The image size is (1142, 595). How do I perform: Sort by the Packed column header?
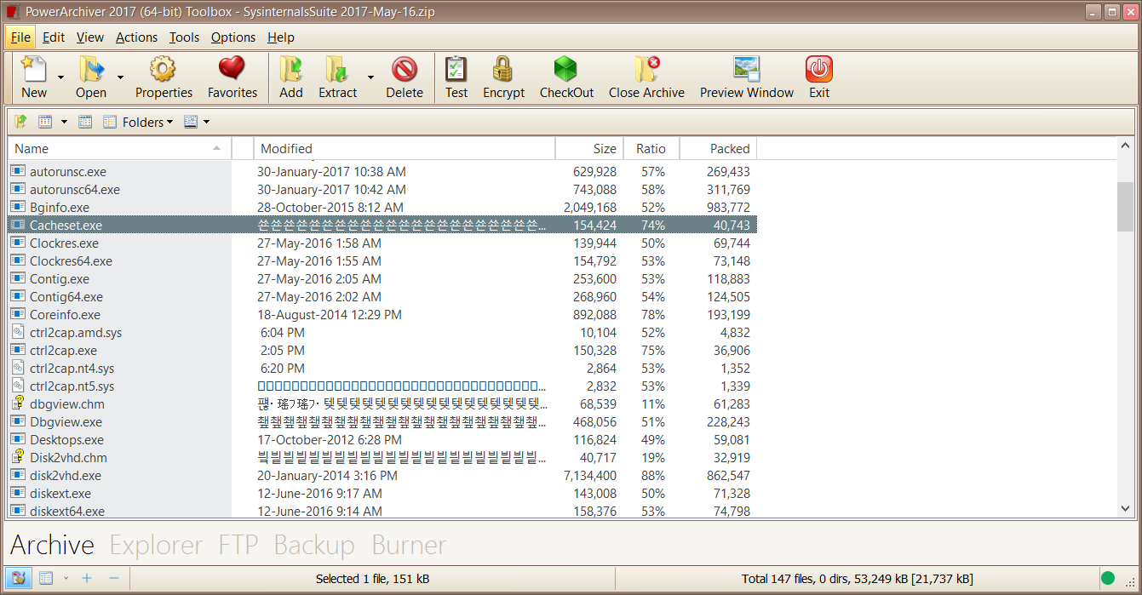[x=718, y=148]
